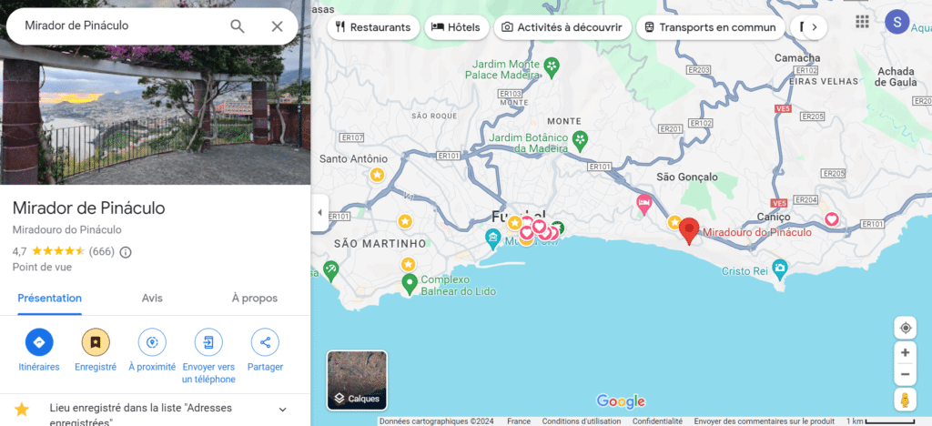Show more category chips arrow
932x426 pixels.
(815, 27)
